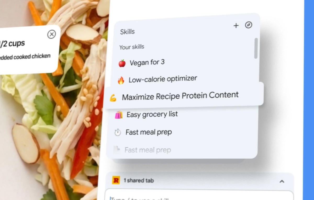Select the Easy grocery list skill

coord(152,114)
